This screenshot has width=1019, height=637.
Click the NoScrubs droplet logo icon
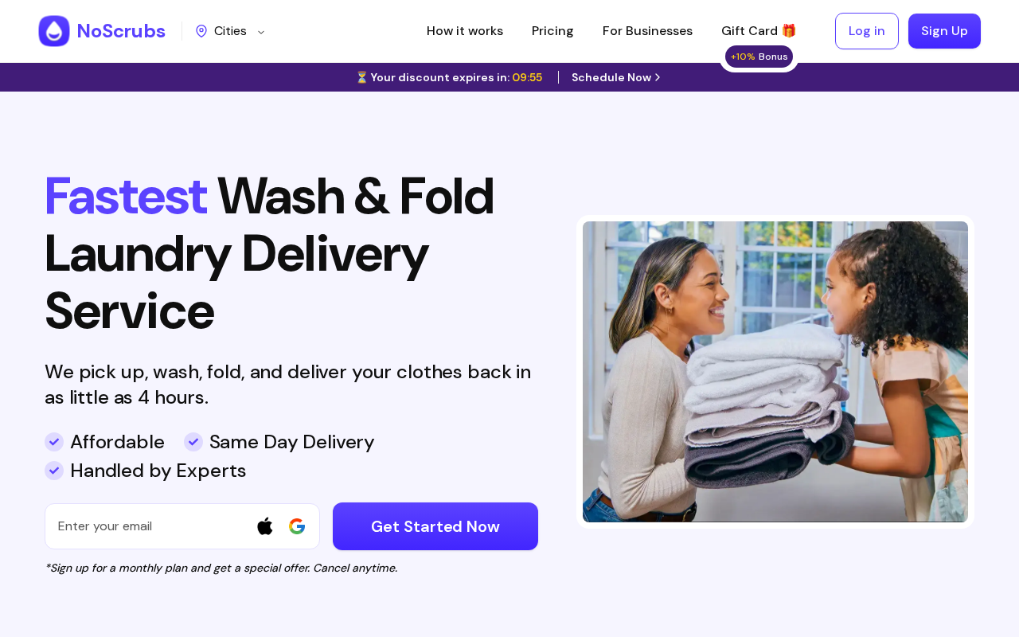pos(54,31)
